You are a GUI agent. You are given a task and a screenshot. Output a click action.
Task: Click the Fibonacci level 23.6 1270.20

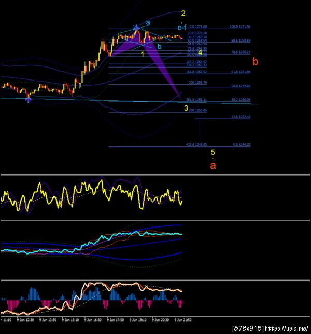[x=197, y=33]
